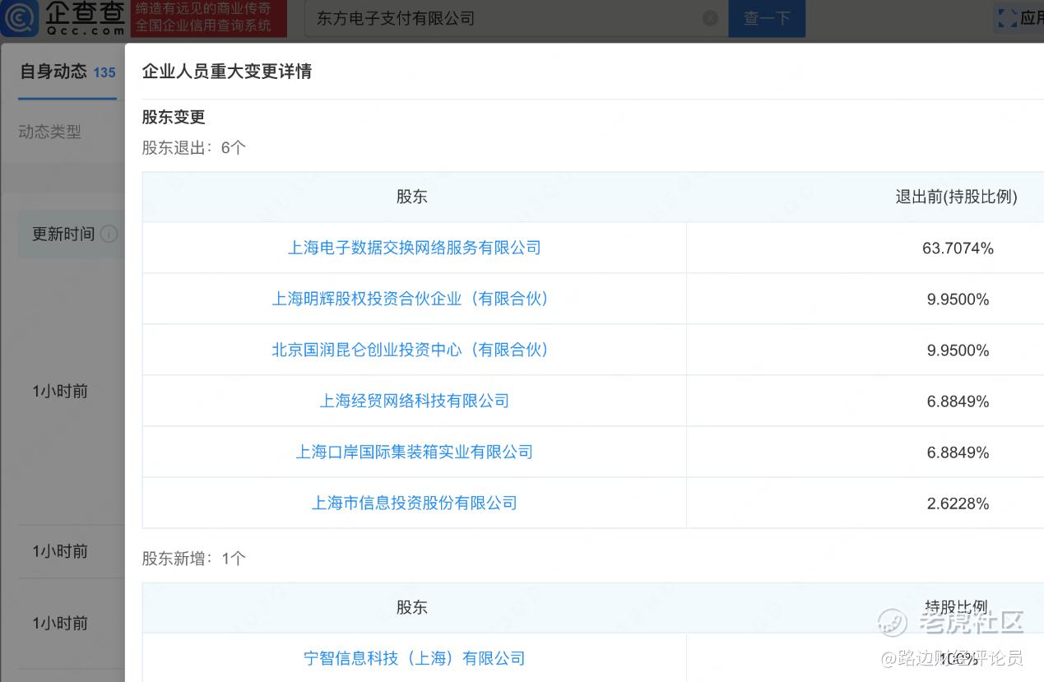Click the 2.6228% shareholding value
The height and width of the screenshot is (682, 1044).
pyautogui.click(x=958, y=503)
